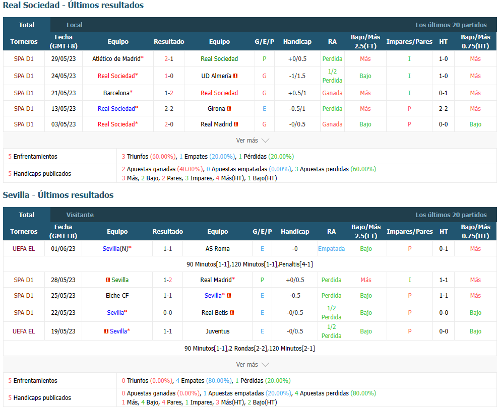Image resolution: width=499 pixels, height=407 pixels.
Task: Expand 'Ver más' under Sevilla results
Action: 253,364
